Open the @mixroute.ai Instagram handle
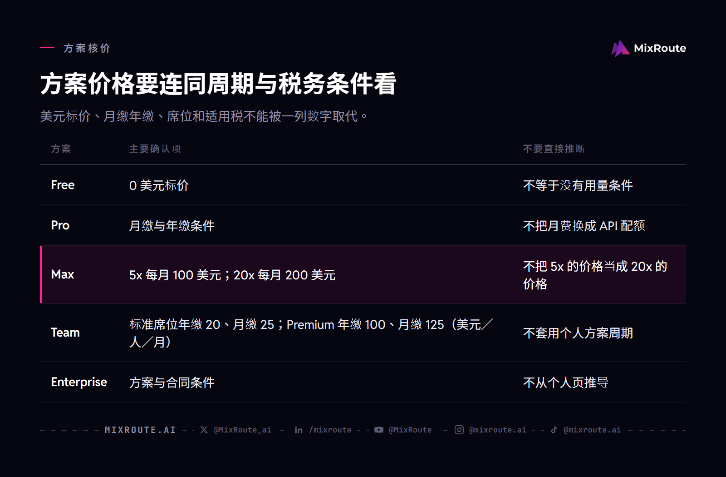Viewport: 726px width, 477px height. click(498, 430)
